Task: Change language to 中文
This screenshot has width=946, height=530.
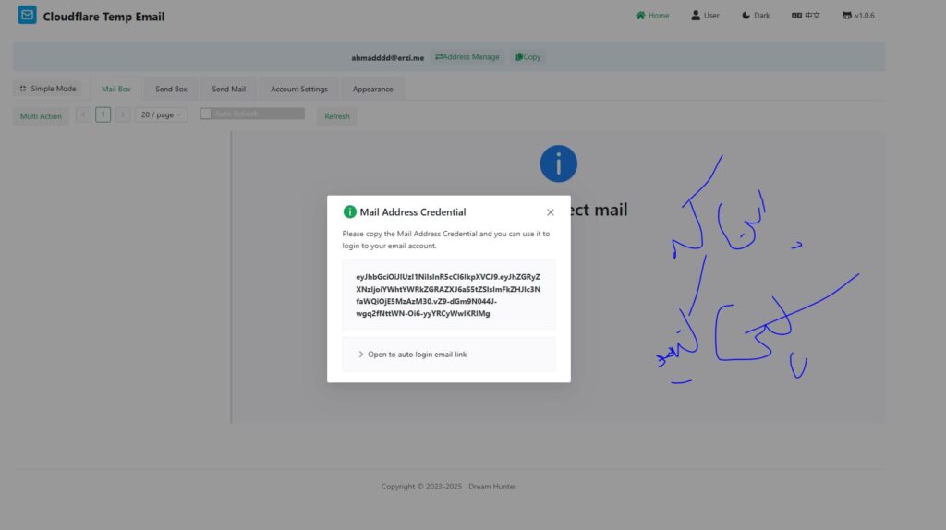Action: tap(806, 15)
